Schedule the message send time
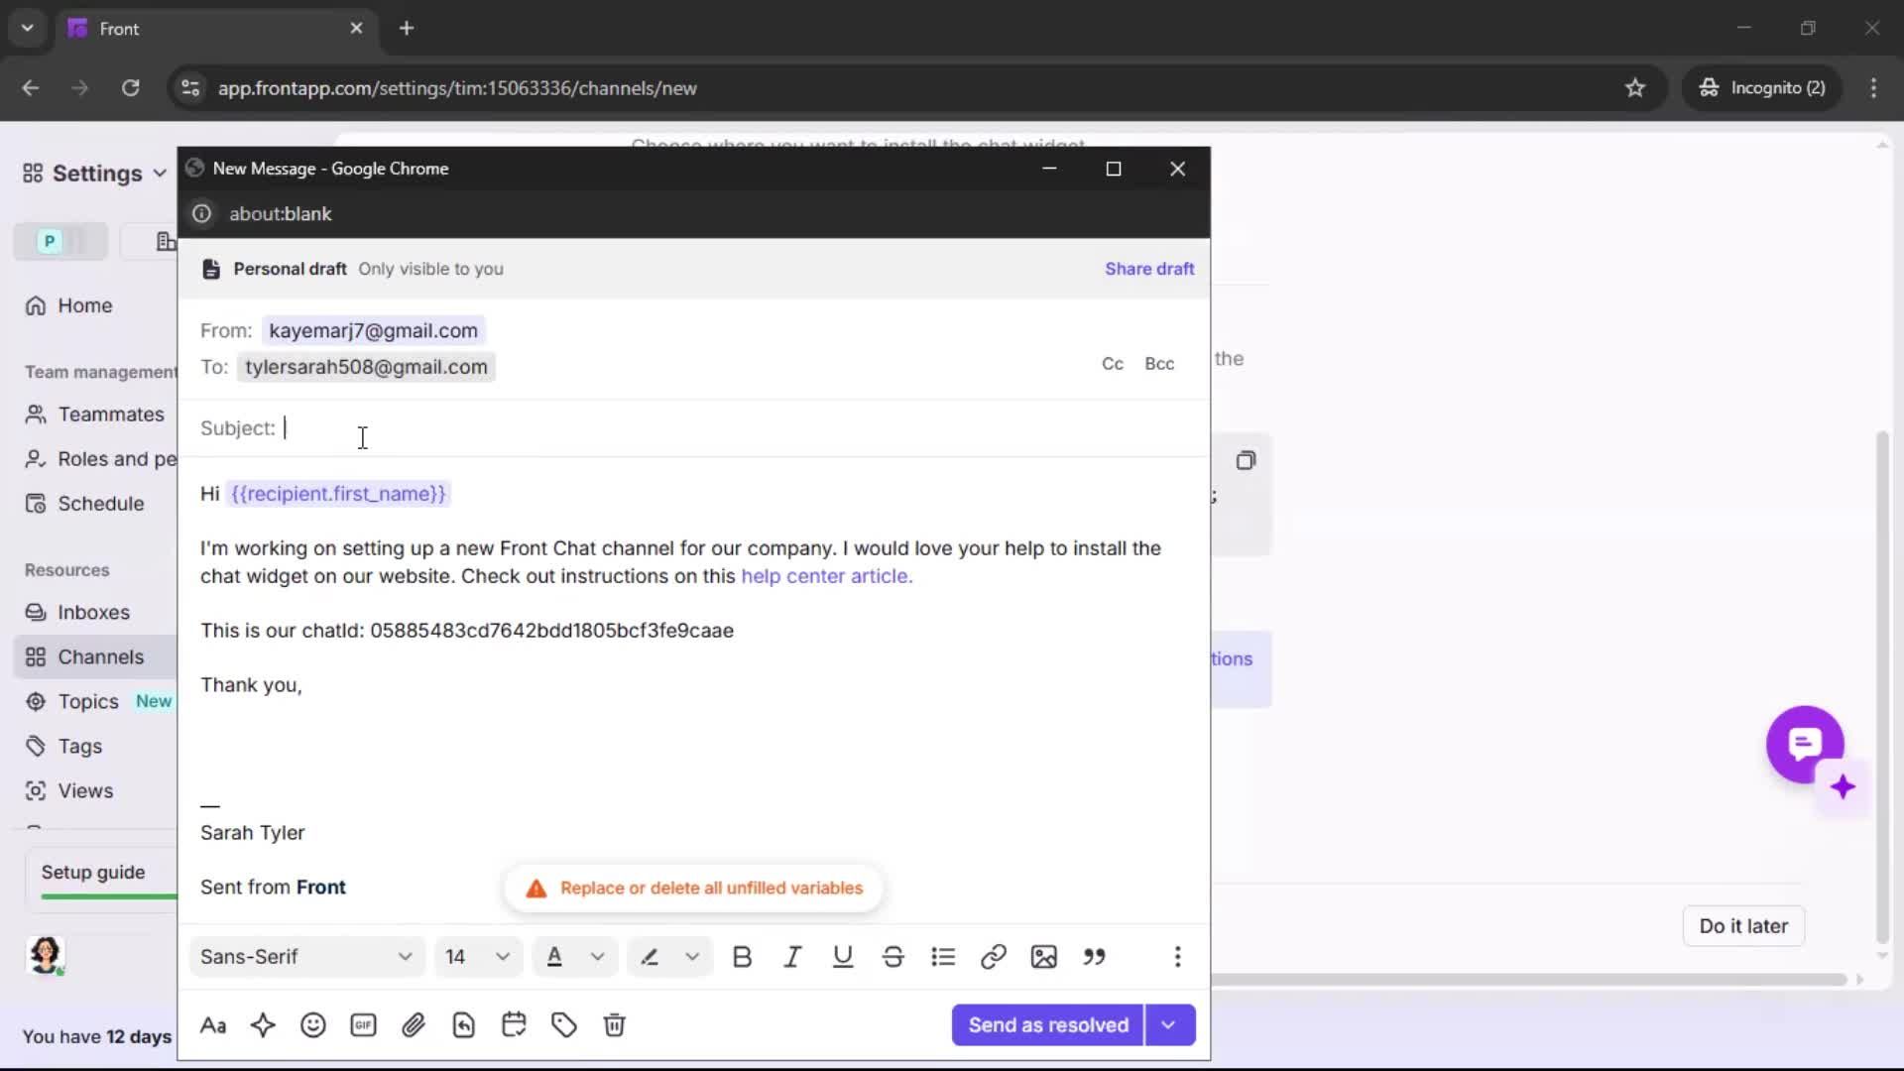The image size is (1904, 1071). point(514,1024)
